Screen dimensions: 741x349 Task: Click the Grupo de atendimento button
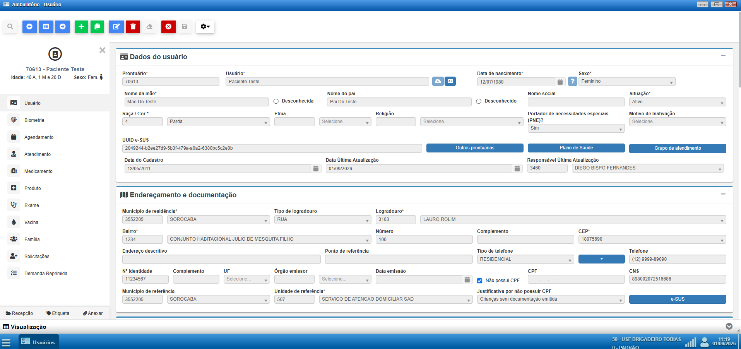point(678,148)
